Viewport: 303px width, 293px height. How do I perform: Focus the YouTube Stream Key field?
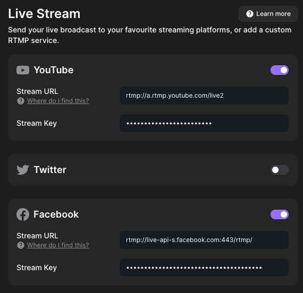point(204,123)
